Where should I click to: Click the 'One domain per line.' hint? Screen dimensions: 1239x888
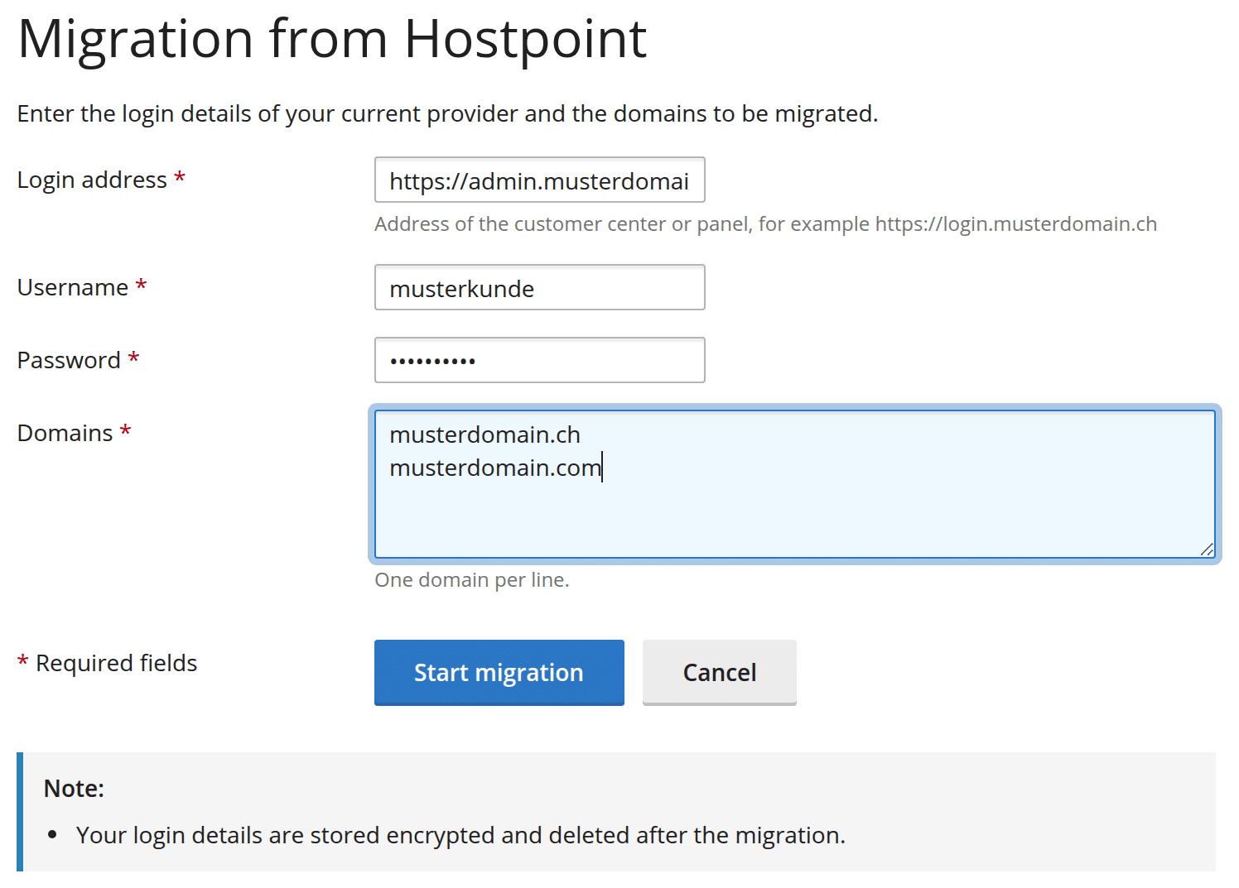[472, 579]
